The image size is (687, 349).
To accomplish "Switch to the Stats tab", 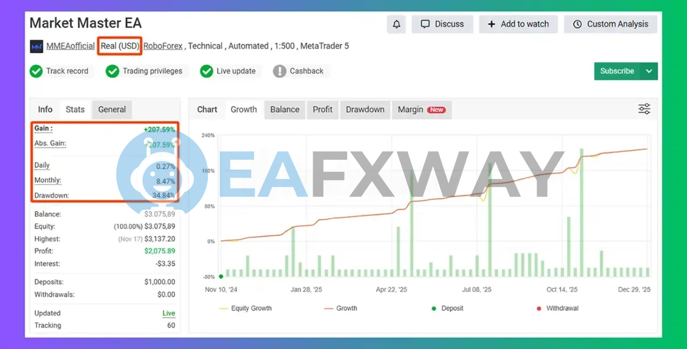I will coord(75,110).
